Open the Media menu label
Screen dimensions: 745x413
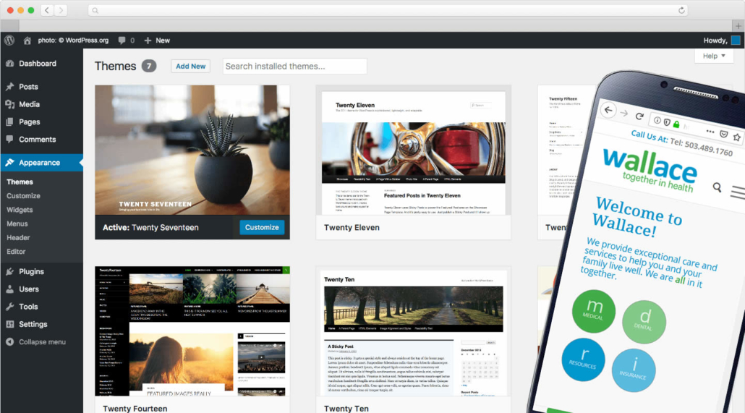pos(29,104)
